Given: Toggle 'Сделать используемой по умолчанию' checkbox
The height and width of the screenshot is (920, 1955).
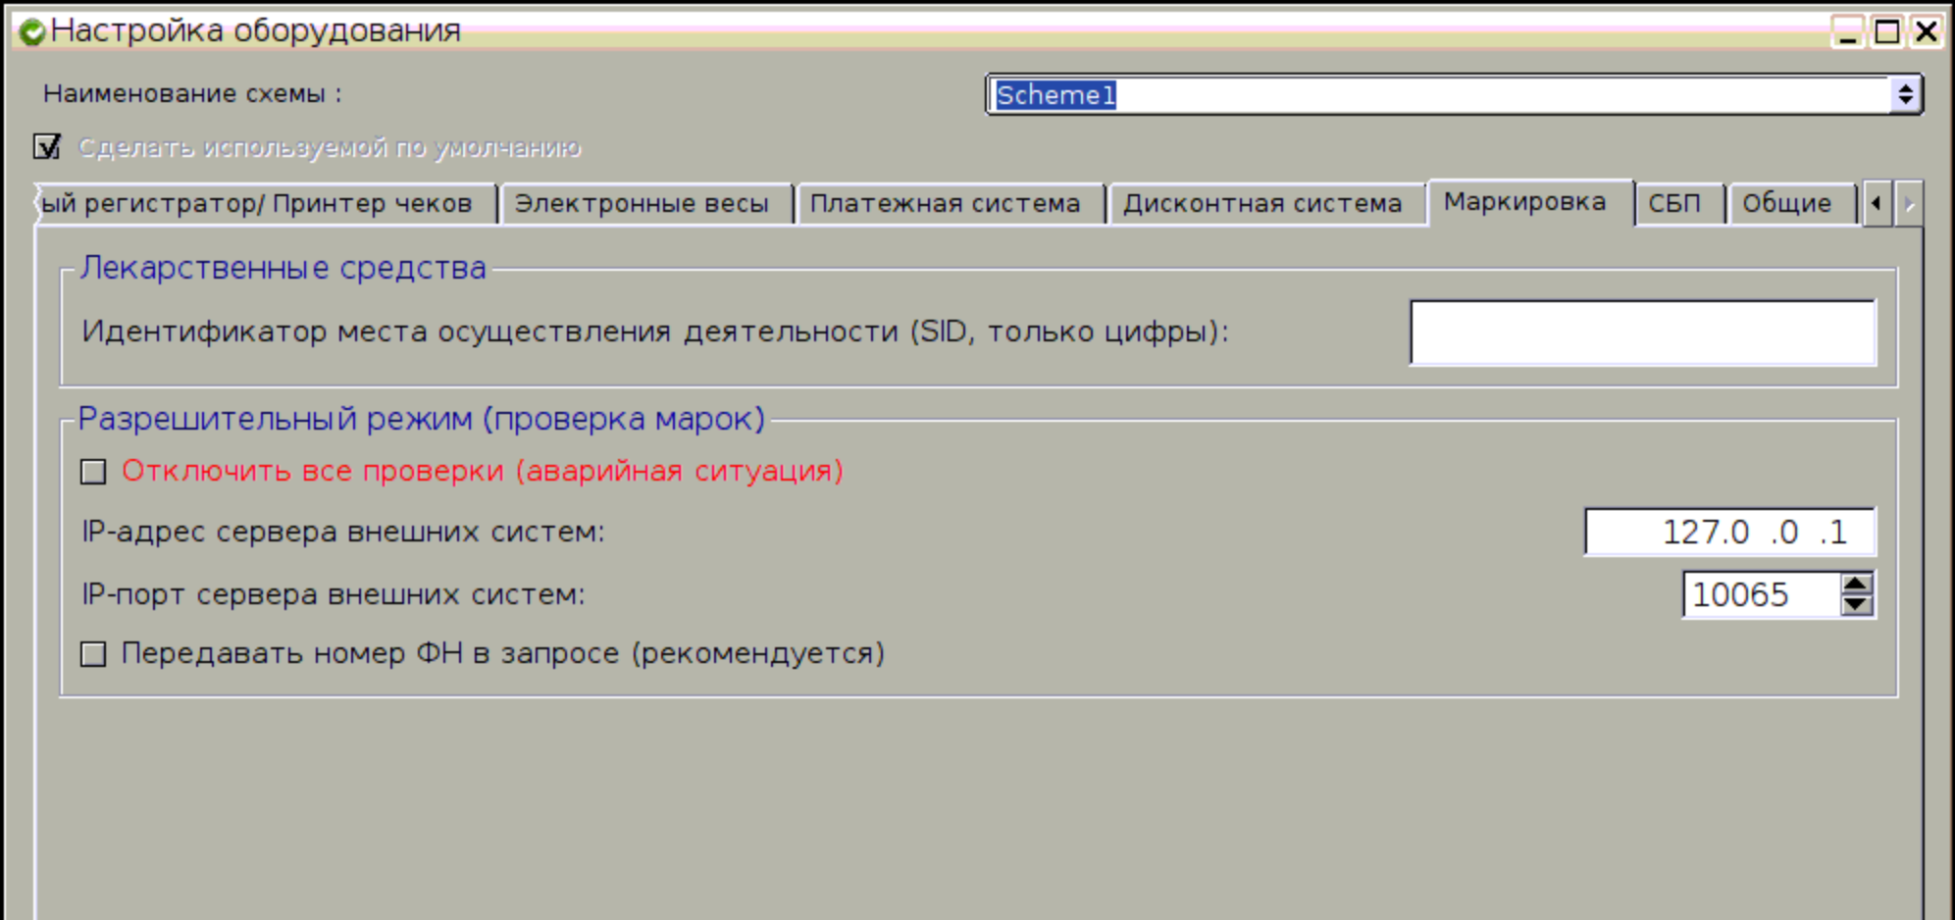Looking at the screenshot, I should [x=47, y=147].
